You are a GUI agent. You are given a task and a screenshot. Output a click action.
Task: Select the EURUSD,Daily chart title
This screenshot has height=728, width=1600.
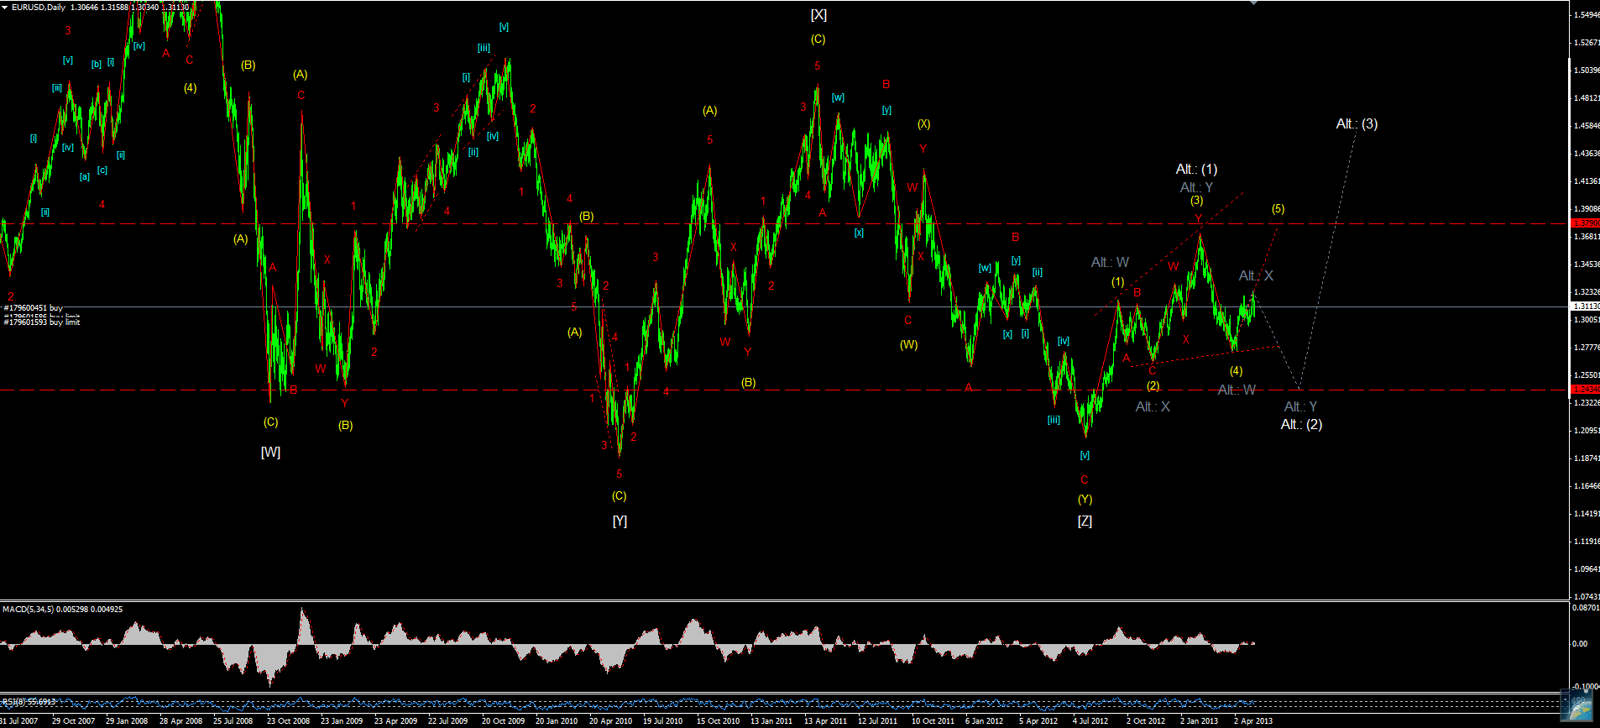tap(39, 8)
